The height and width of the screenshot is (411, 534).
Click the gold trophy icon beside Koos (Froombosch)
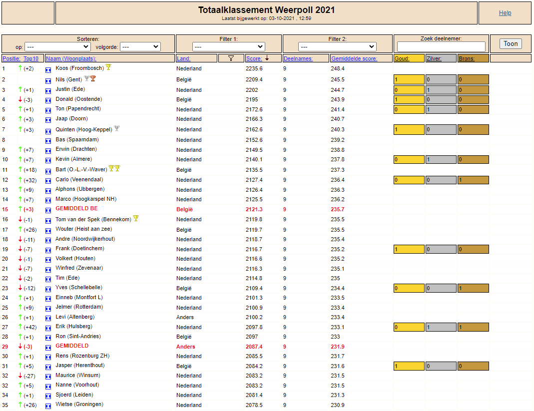pyautogui.click(x=108, y=67)
